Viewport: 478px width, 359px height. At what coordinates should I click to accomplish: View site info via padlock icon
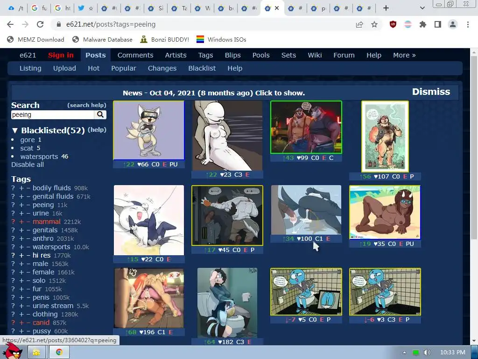(x=59, y=24)
